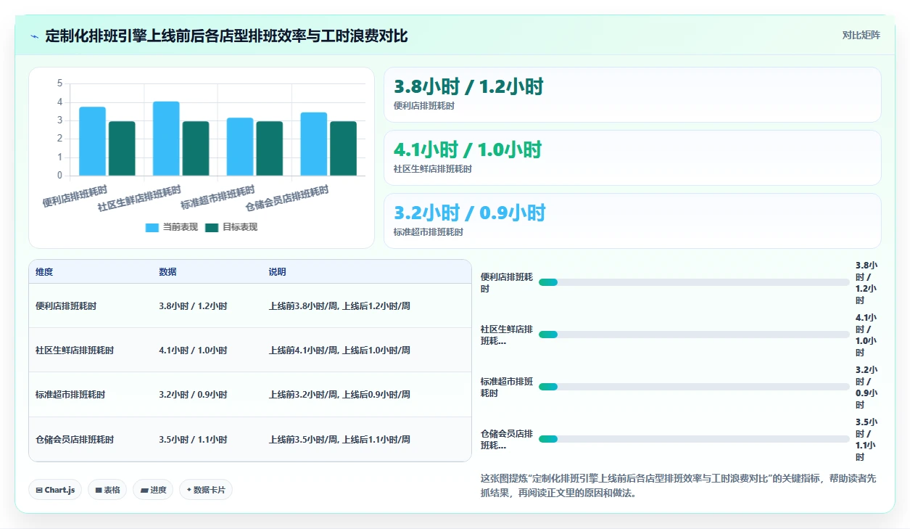Click the blue 便利店排班耗时 chart bar
The width and height of the screenshot is (910, 529).
pyautogui.click(x=92, y=142)
